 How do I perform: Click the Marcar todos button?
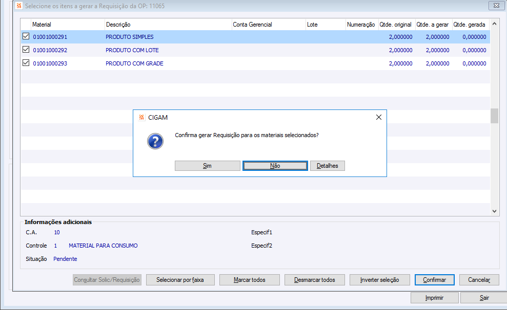pyautogui.click(x=249, y=280)
